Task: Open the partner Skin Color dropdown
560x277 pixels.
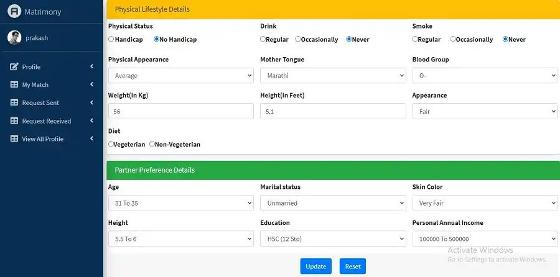Action: (485, 203)
